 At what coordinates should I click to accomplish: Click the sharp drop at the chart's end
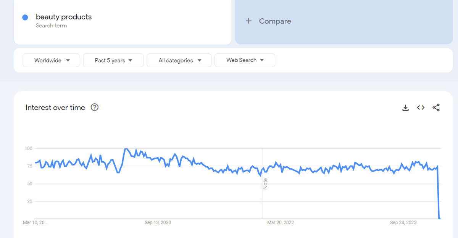click(x=439, y=193)
